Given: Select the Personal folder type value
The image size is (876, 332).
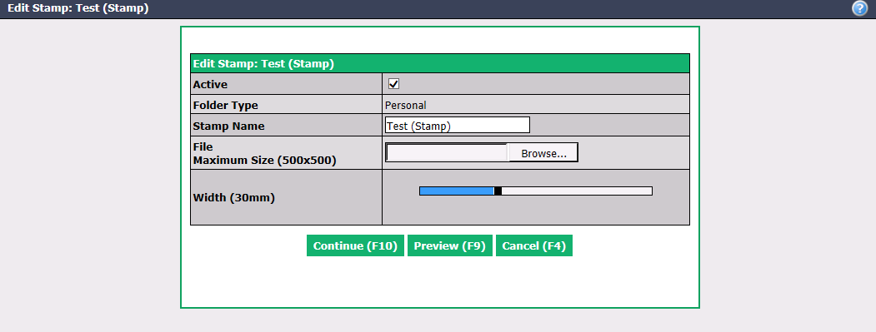Looking at the screenshot, I should point(406,105).
